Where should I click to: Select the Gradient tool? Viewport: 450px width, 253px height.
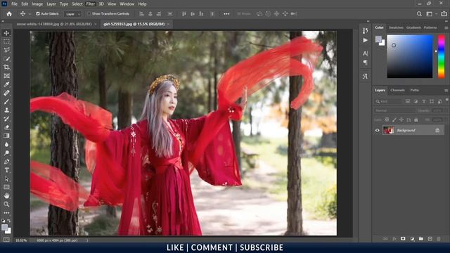tap(6, 136)
